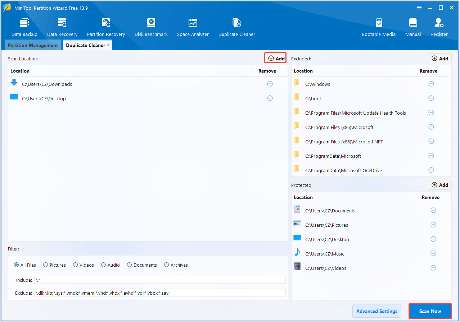Select the Documents filter option

[x=142, y=265]
